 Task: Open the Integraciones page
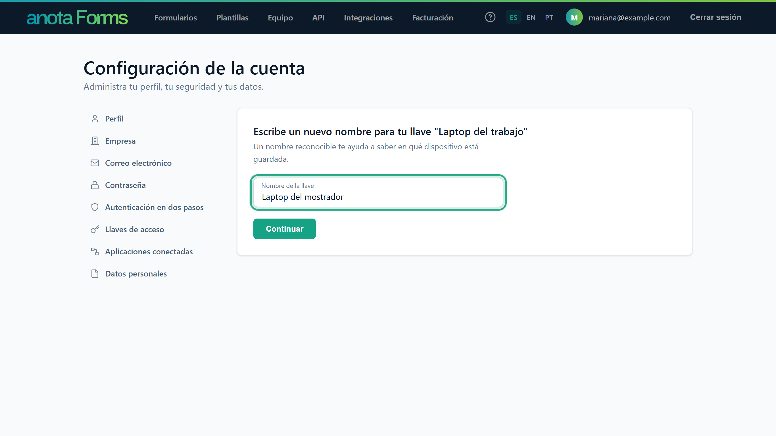coord(368,18)
